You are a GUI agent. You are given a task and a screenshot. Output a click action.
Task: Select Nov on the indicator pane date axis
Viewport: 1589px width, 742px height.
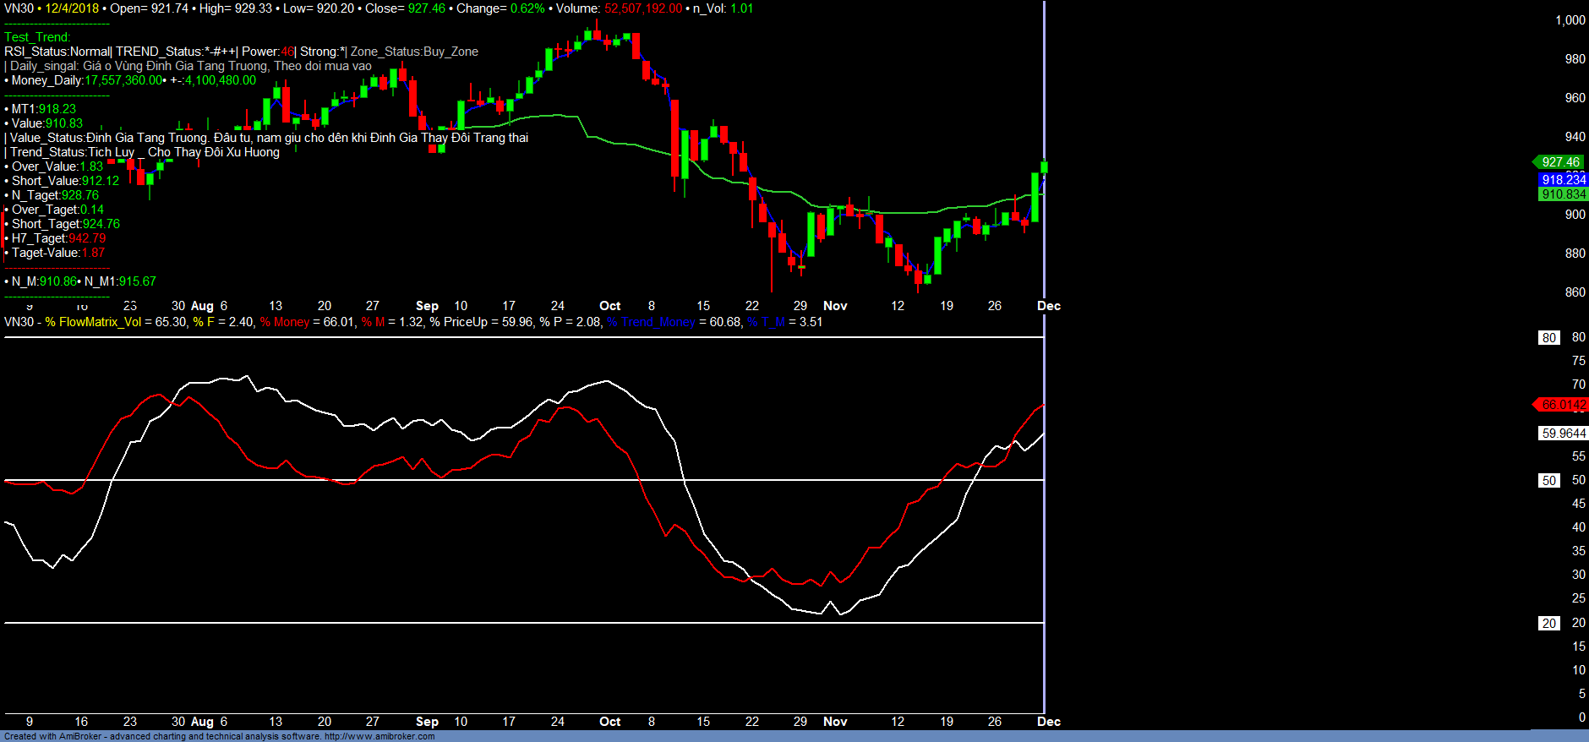(x=835, y=722)
